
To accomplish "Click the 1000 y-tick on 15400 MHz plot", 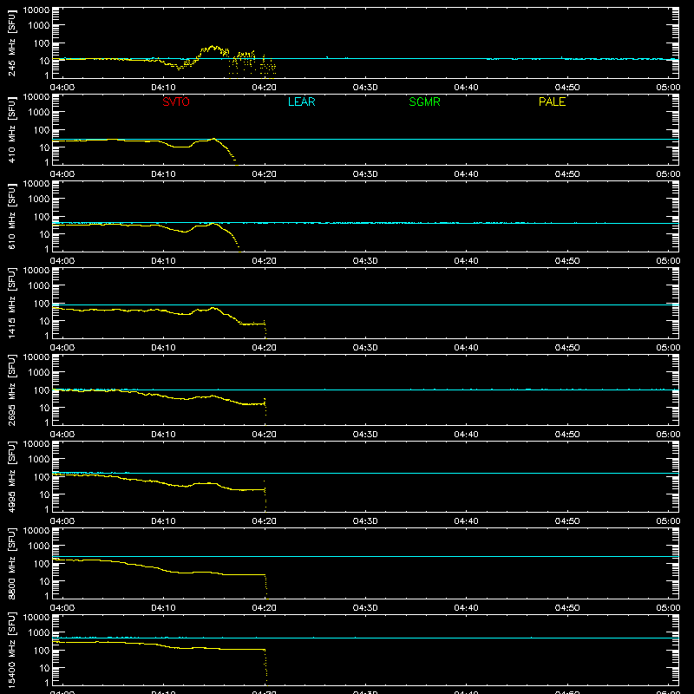I will [x=38, y=633].
